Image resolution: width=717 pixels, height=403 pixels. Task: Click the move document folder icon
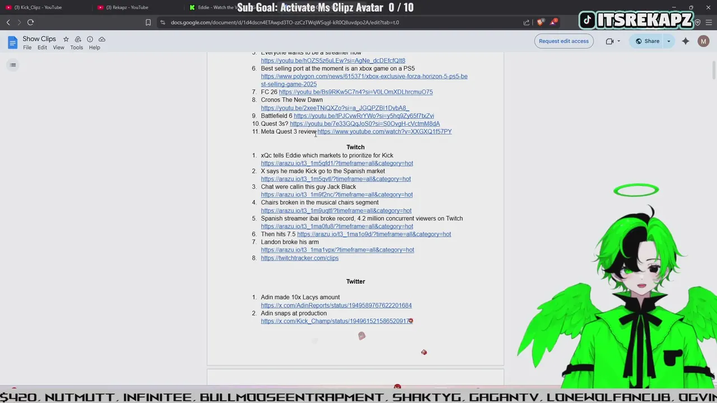click(x=78, y=39)
